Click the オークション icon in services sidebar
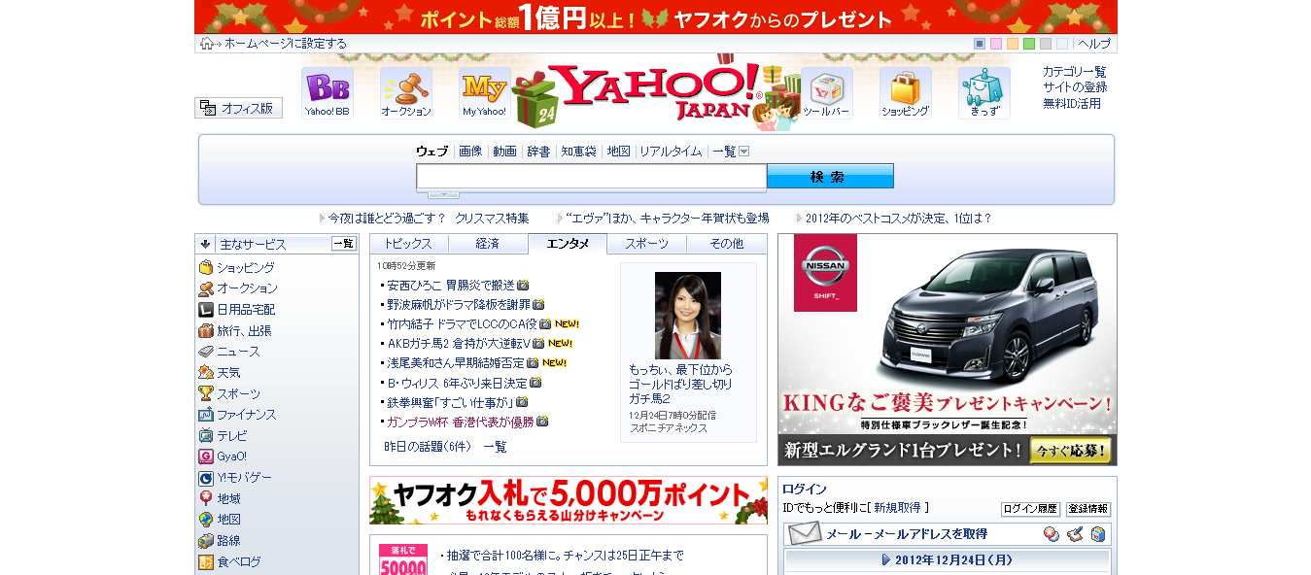Image resolution: width=1311 pixels, height=575 pixels. pos(206,288)
